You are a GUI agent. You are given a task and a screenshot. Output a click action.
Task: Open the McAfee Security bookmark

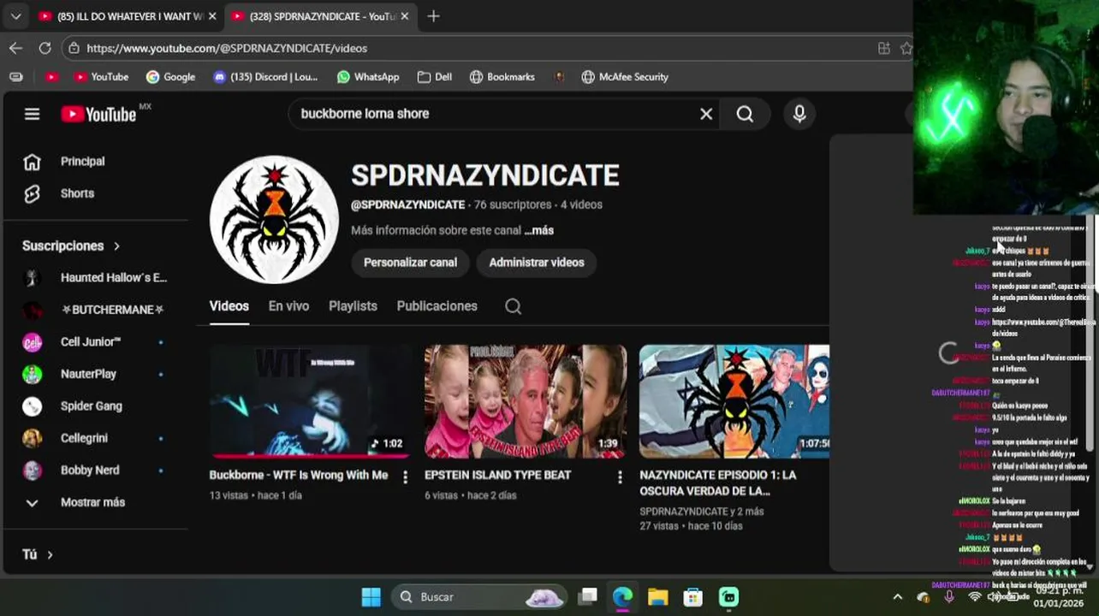pyautogui.click(x=625, y=77)
